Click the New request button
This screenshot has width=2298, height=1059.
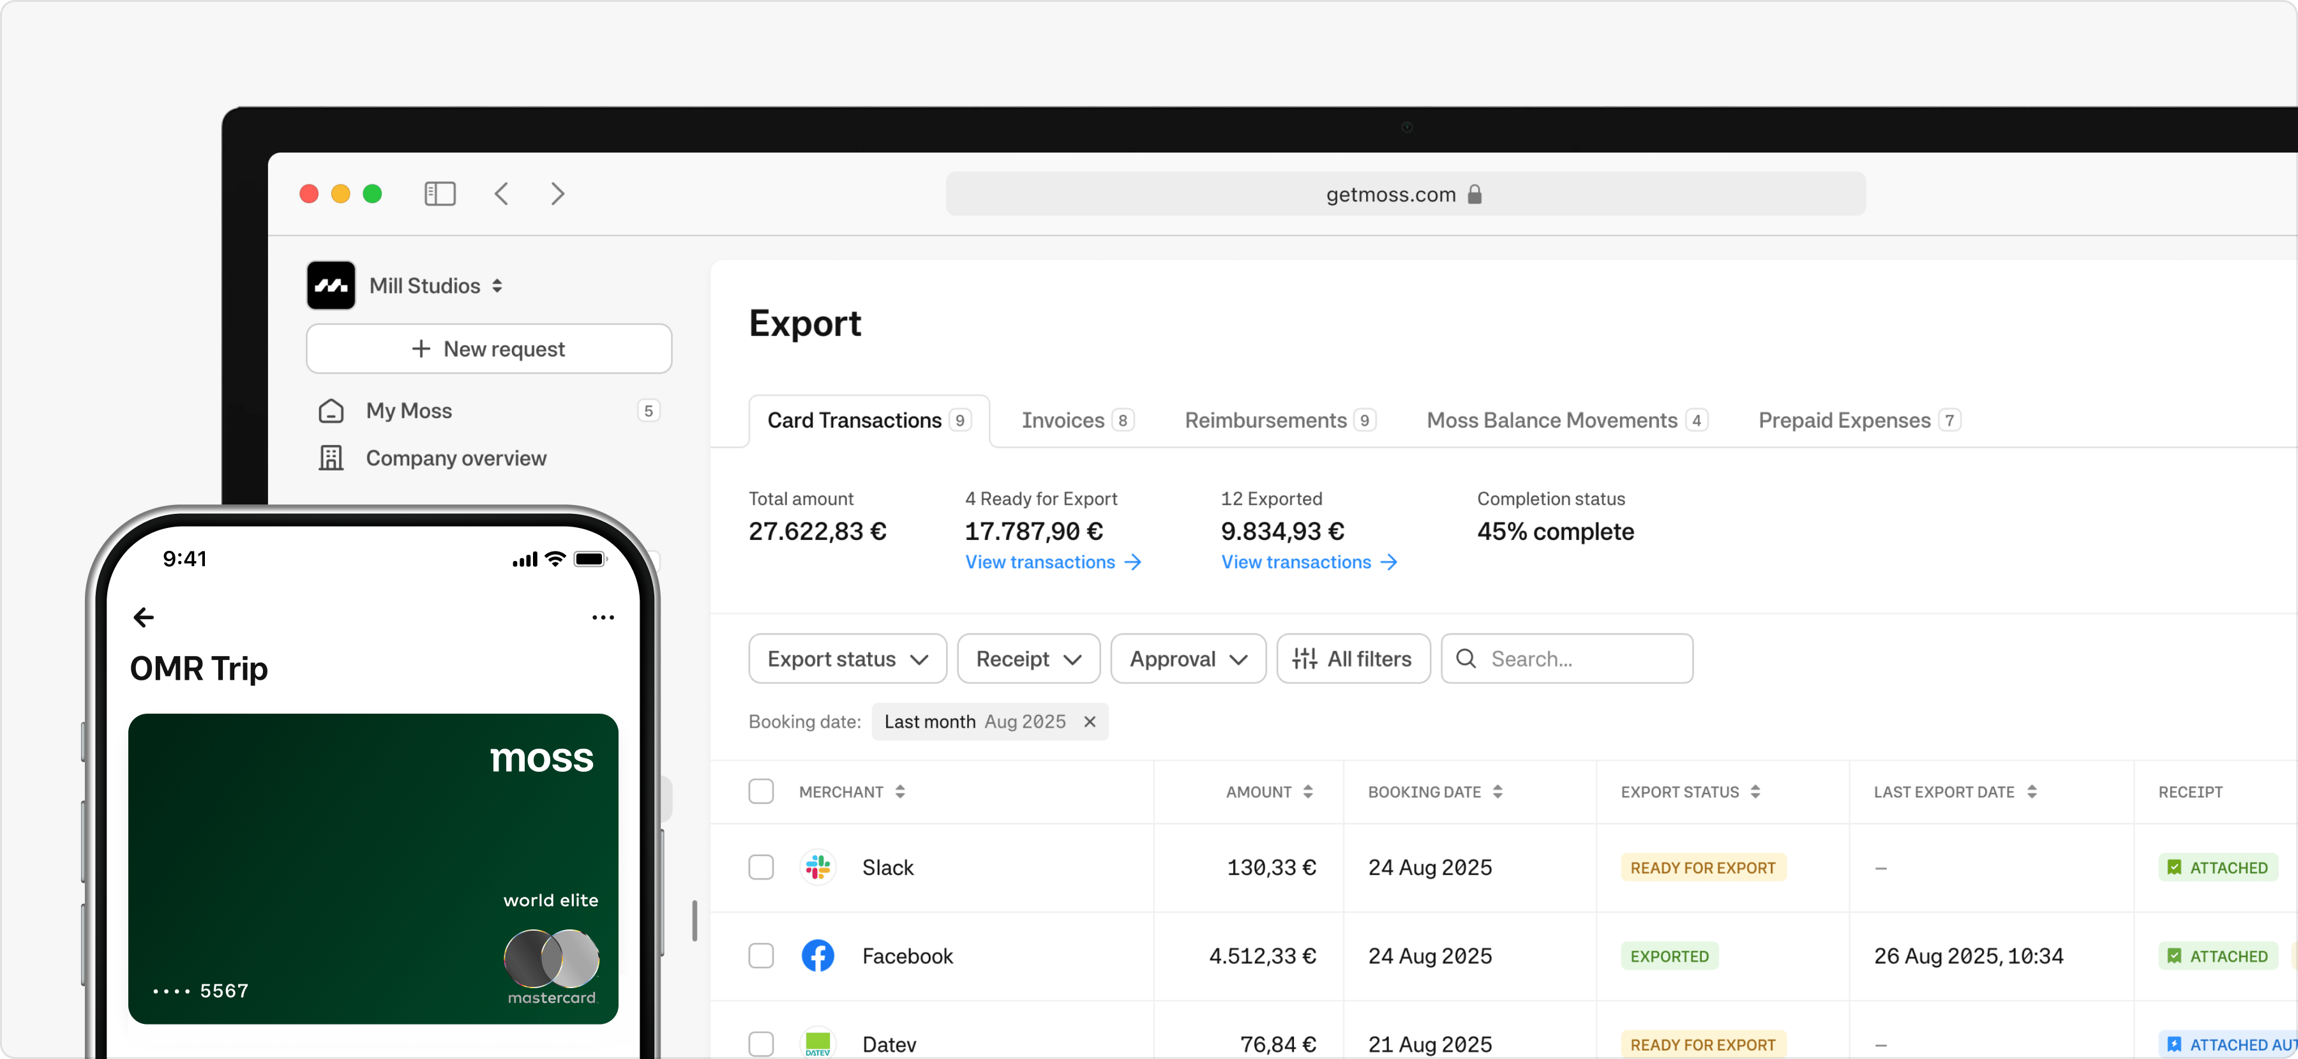point(489,349)
